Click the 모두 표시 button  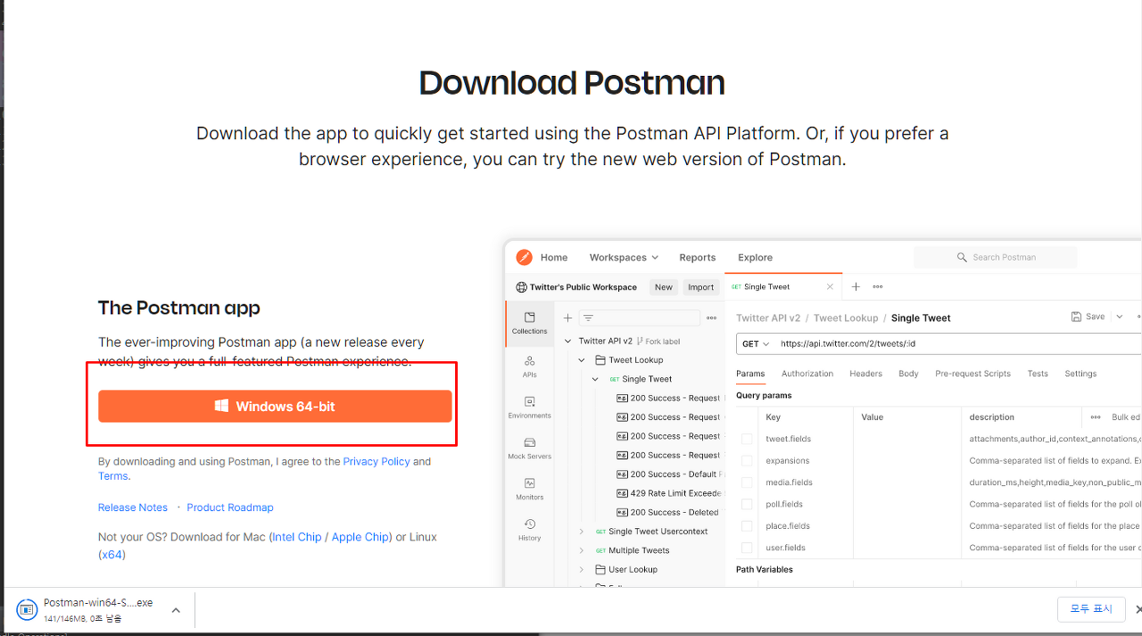pos(1090,608)
